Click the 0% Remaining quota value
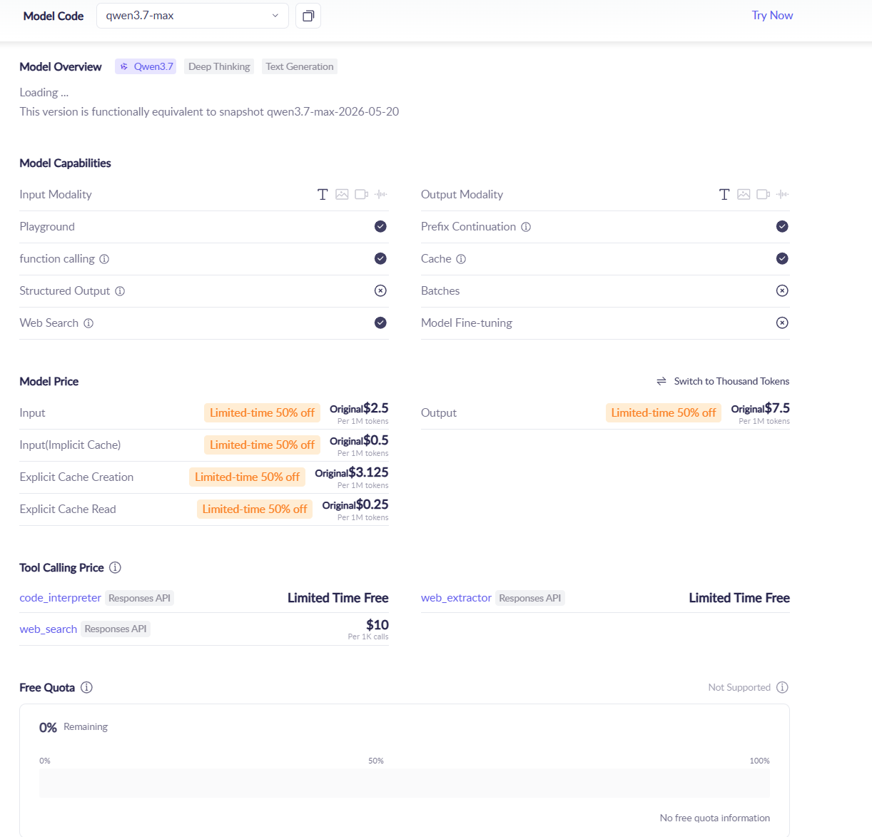872x837 pixels. click(x=73, y=727)
